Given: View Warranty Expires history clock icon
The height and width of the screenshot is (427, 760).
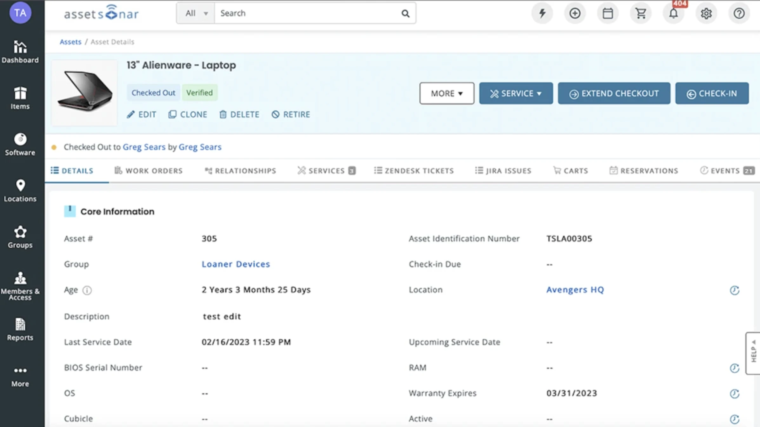Looking at the screenshot, I should pos(735,394).
